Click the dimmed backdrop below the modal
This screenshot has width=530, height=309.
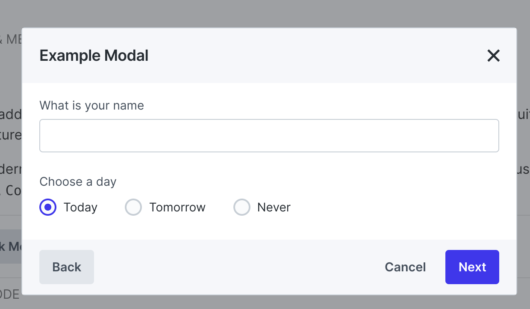click(x=265, y=302)
